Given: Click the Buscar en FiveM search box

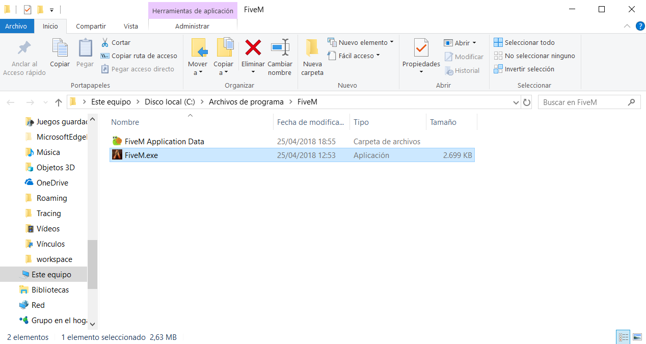Looking at the screenshot, I should point(589,102).
